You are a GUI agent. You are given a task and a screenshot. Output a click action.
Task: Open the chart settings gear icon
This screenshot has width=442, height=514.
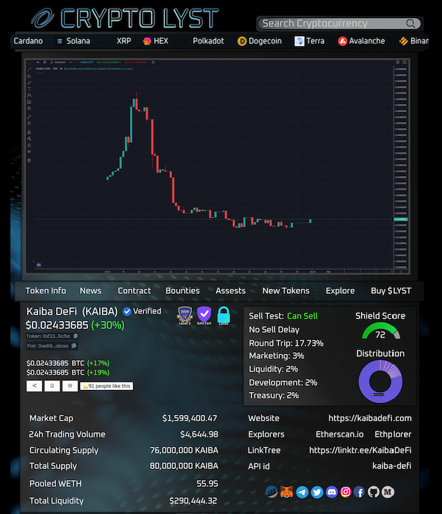tap(398, 62)
